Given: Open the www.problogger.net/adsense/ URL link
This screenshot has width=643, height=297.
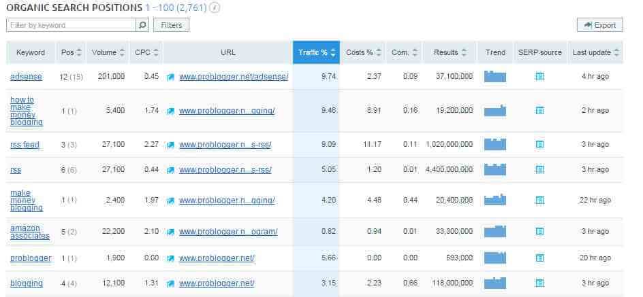Looking at the screenshot, I should (234, 77).
